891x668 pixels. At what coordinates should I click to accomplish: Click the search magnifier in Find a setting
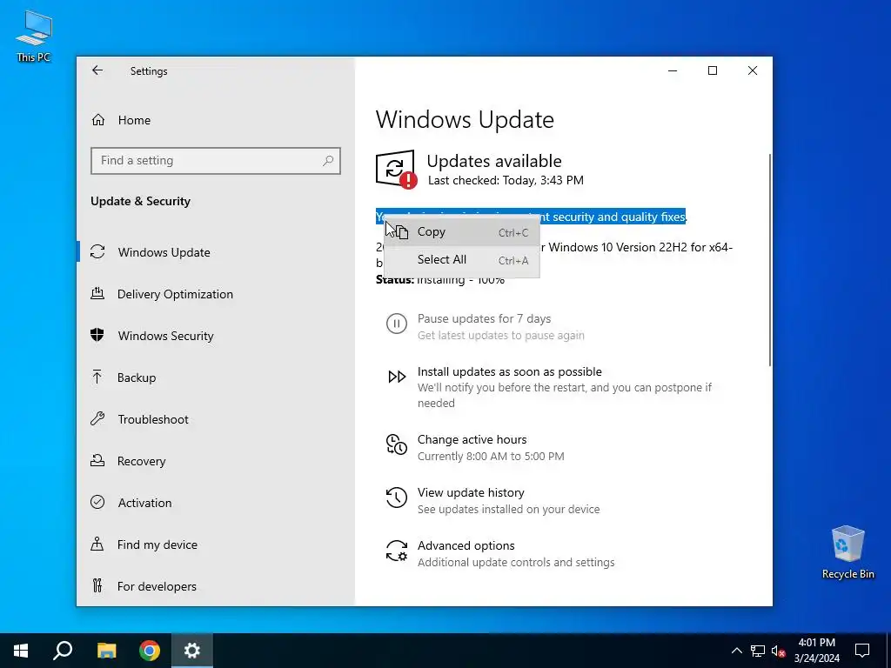click(x=328, y=161)
